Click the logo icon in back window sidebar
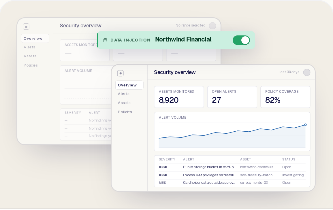The image size is (333, 210). pos(26,27)
